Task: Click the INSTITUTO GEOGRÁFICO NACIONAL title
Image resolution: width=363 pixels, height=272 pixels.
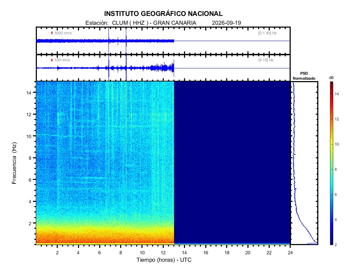Action: (163, 14)
